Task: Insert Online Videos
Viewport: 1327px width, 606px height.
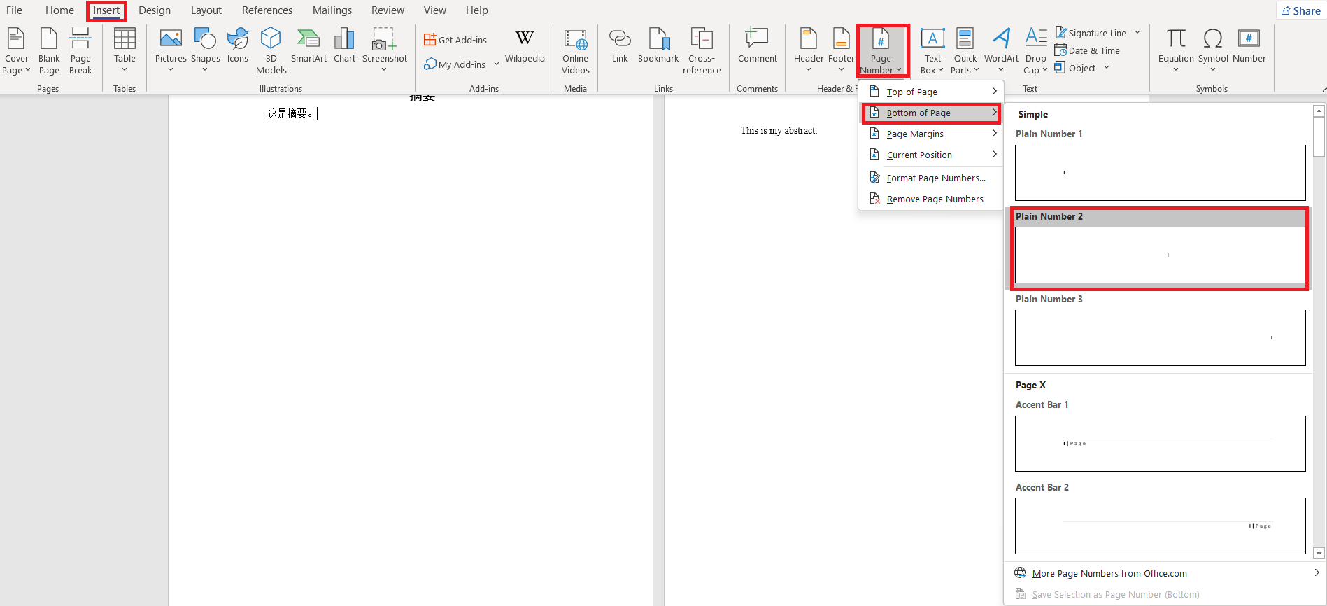Action: click(575, 50)
